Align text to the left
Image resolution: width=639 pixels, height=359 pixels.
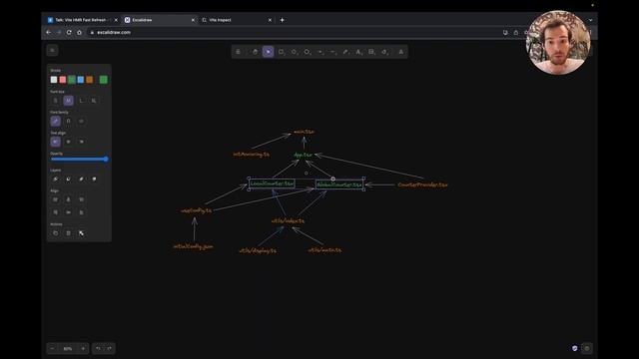(x=56, y=142)
